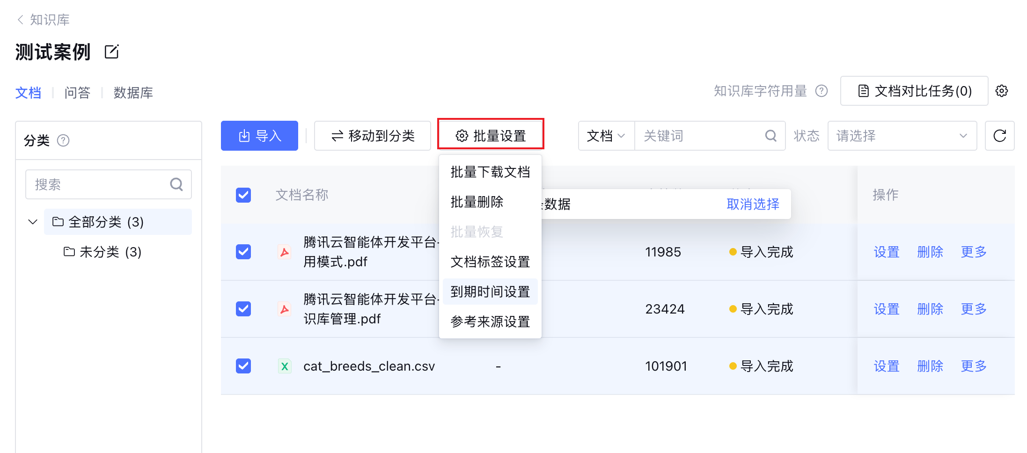Viewport: 1027px width, 453px height.
Task: Click the refresh list icon button
Action: (x=999, y=136)
